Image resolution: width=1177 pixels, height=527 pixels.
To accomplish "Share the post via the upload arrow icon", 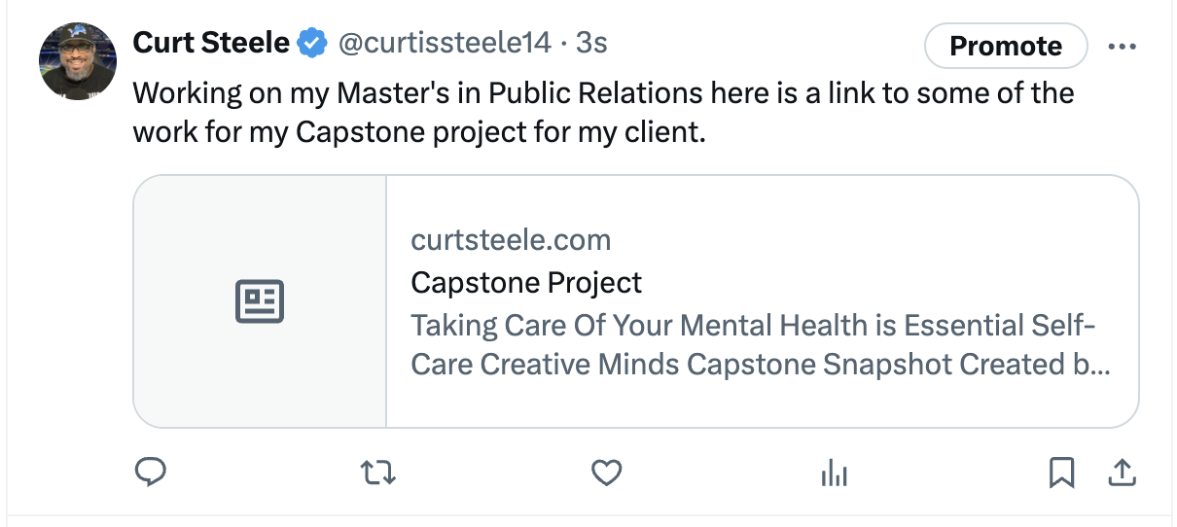I will [1123, 474].
